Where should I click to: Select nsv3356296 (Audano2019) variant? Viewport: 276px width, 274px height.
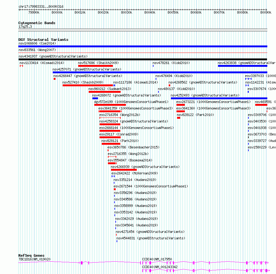tap(135, 193)
